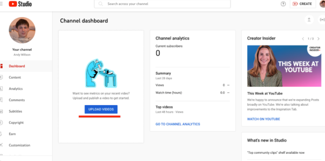Click the Dashboard sidebar icon
The height and width of the screenshot is (161, 325).
1,66
